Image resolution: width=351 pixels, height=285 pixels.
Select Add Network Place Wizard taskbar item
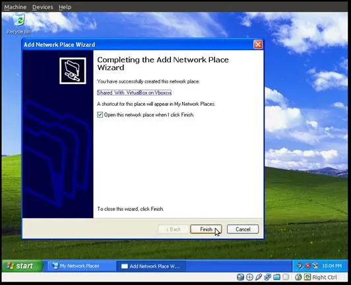tap(151, 266)
